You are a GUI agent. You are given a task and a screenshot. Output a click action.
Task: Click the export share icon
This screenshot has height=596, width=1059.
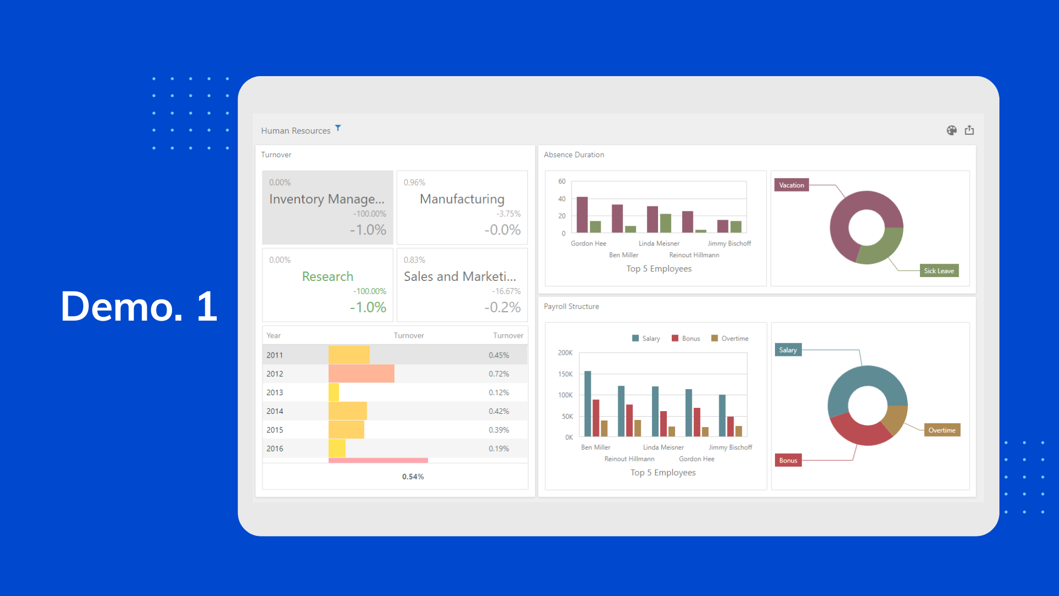pos(969,130)
